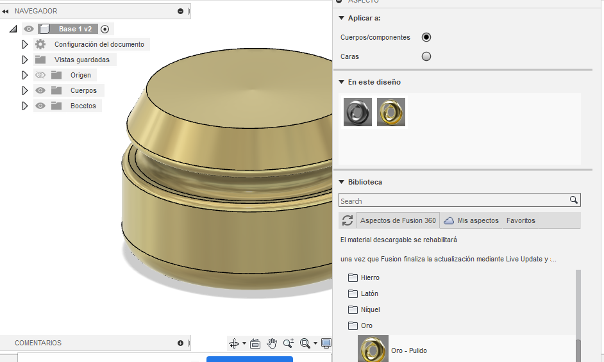Screen dimensions: 604x362
Task: Select Bocetos in browser tree
Action: [x=83, y=106]
